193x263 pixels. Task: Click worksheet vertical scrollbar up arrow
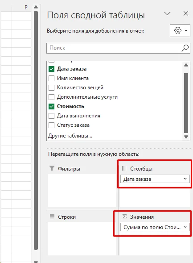[36, 7]
